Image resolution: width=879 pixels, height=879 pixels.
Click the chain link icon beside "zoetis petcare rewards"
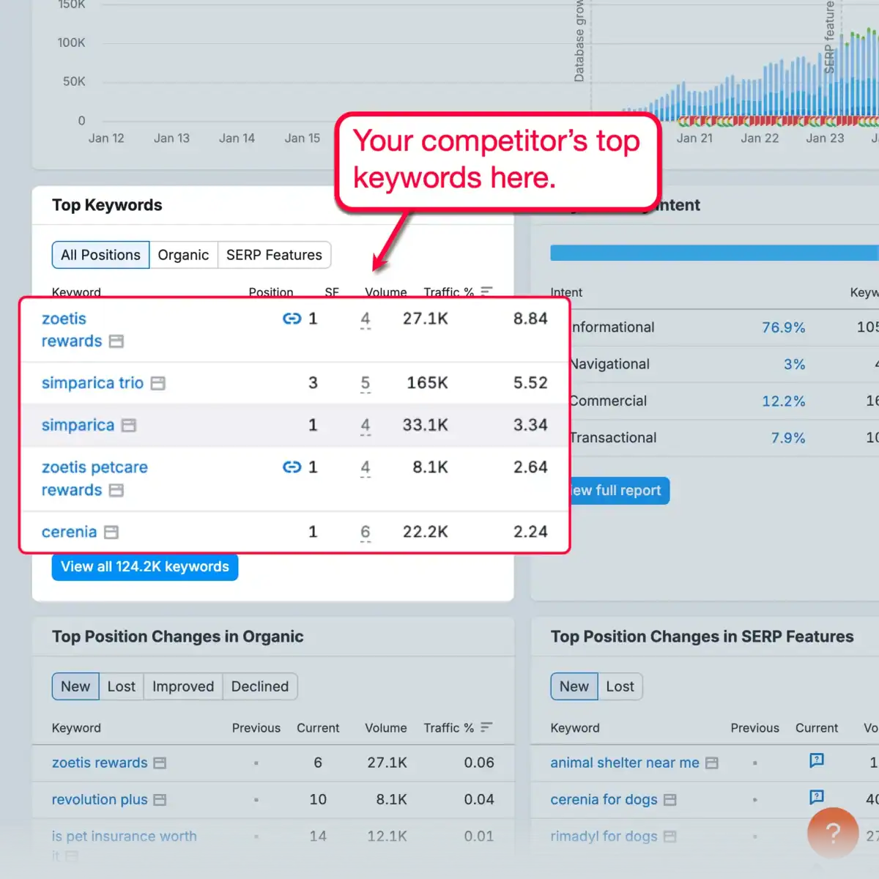pos(292,467)
